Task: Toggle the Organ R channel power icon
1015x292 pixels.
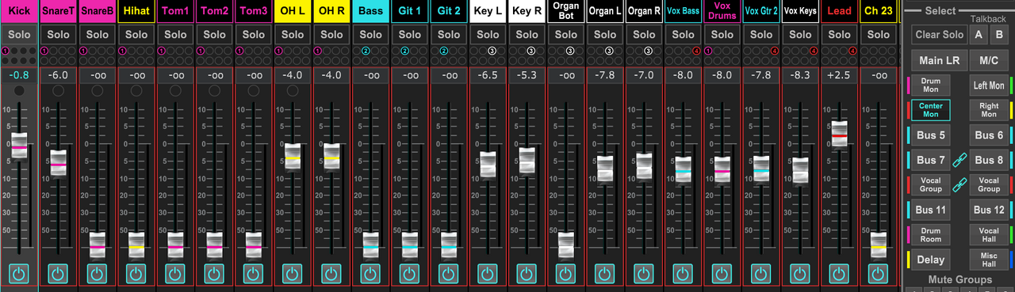Action: [x=644, y=274]
